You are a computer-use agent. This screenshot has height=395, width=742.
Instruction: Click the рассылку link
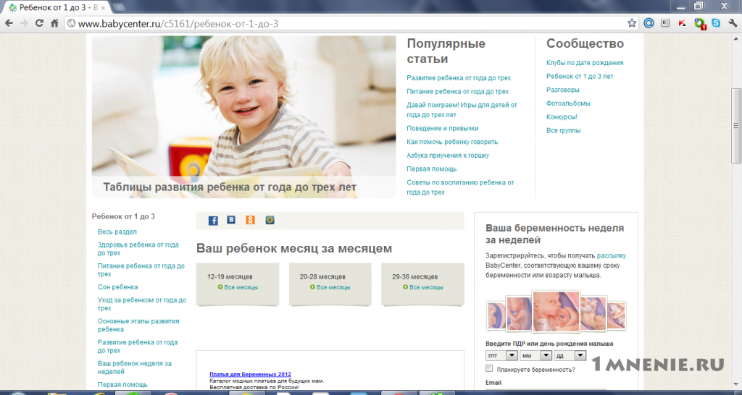pos(612,255)
